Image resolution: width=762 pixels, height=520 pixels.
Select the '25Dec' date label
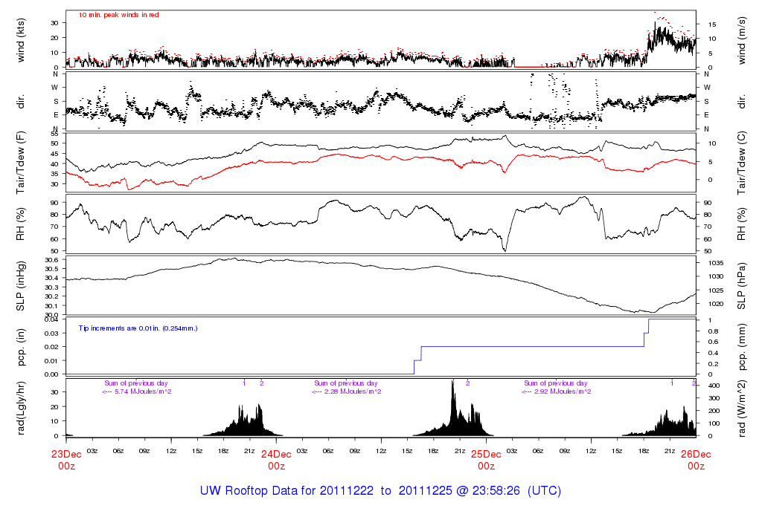coord(486,455)
